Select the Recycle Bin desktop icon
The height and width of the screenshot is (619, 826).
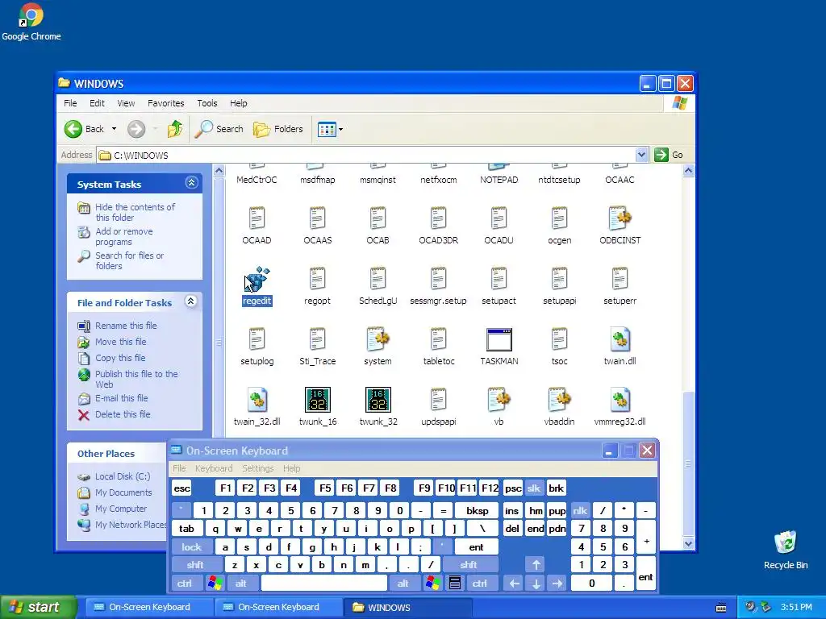(x=786, y=550)
